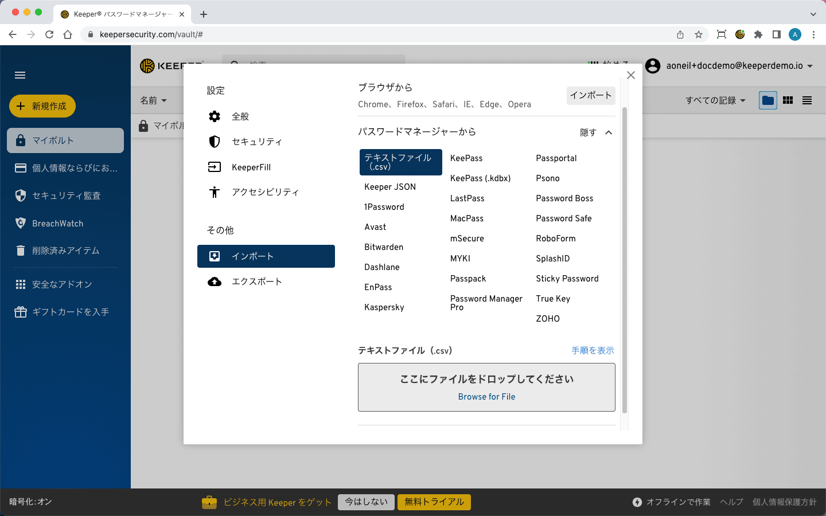Image resolution: width=826 pixels, height=516 pixels.
Task: Expand the すべての記録 filter dropdown
Action: pos(715,100)
